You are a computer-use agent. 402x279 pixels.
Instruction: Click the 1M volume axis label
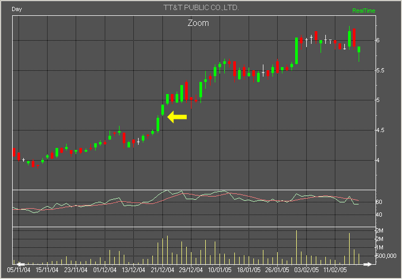pos(380,247)
